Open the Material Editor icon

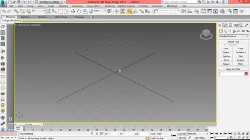223,11
